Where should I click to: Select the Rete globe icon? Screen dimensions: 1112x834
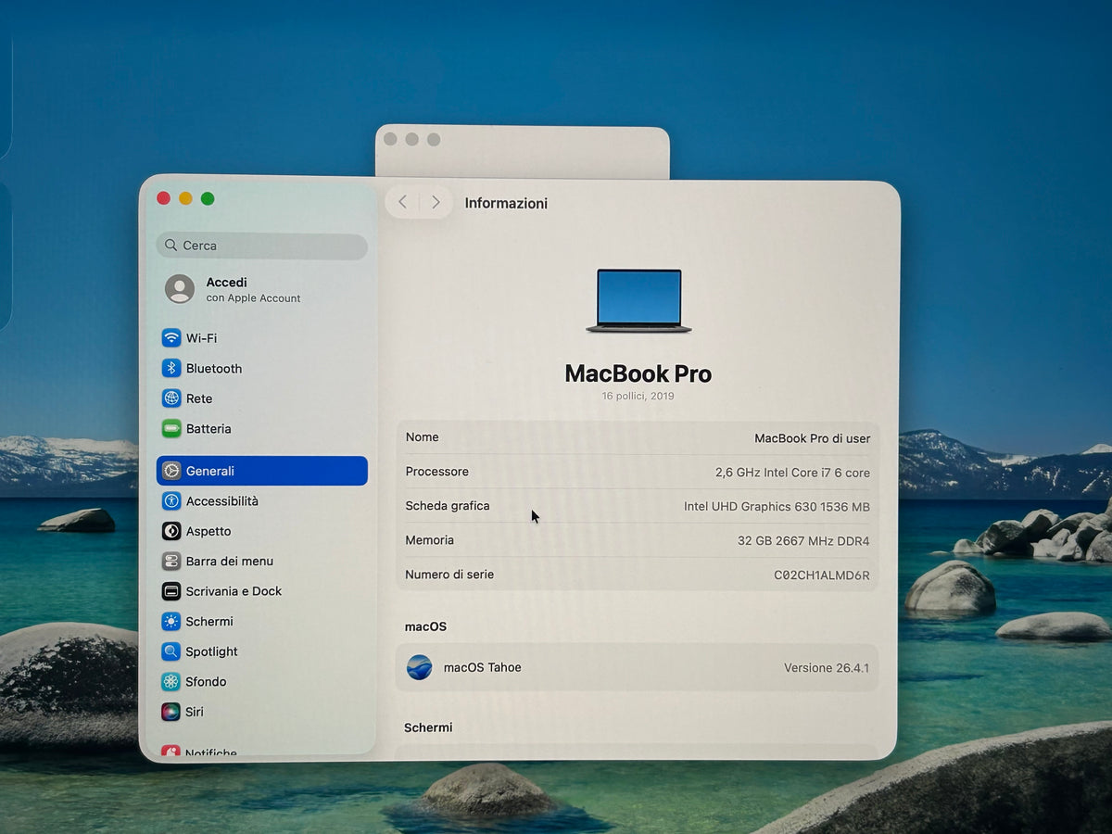pyautogui.click(x=171, y=398)
